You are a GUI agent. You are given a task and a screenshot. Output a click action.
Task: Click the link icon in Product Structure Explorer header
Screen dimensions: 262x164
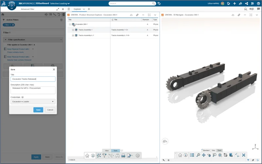[x=137, y=15]
